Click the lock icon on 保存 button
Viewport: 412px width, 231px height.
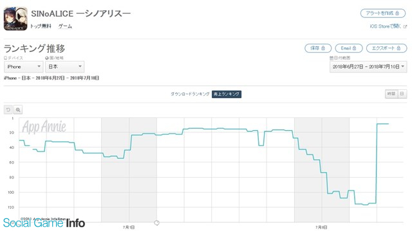tap(323, 48)
